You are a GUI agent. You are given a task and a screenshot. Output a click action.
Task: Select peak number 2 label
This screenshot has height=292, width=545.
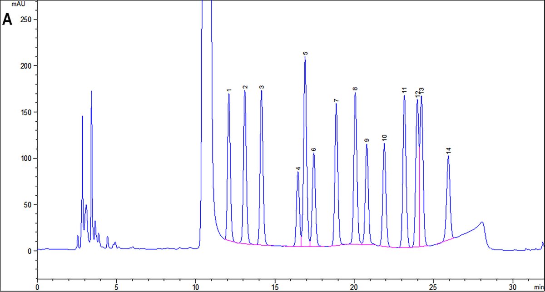(245, 87)
